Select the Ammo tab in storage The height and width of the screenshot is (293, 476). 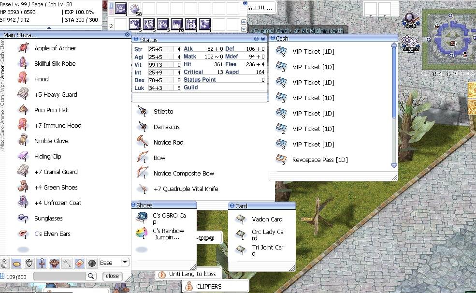coord(2,117)
